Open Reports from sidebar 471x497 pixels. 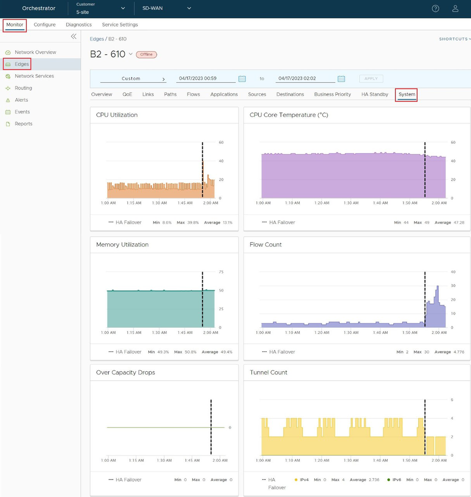pos(23,124)
